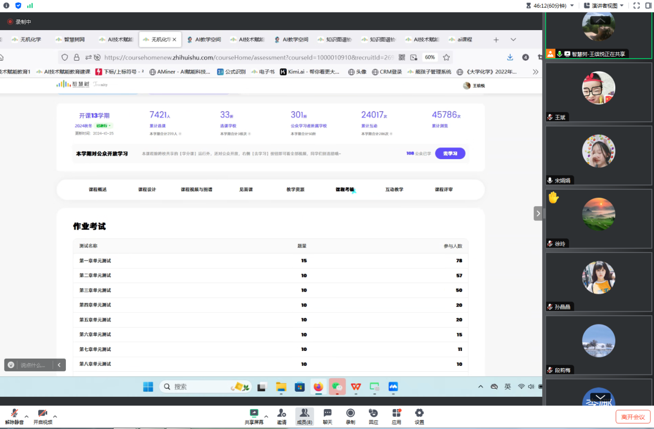Open the Members (8) list
This screenshot has height=429, width=654.
click(305, 416)
